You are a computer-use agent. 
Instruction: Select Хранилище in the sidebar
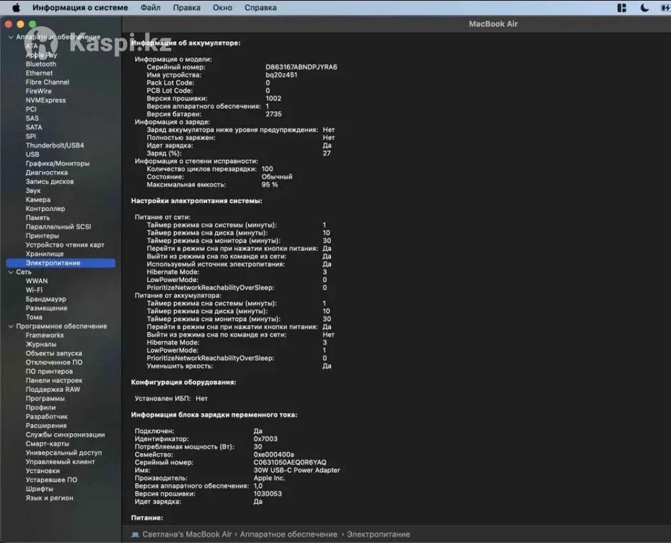45,254
